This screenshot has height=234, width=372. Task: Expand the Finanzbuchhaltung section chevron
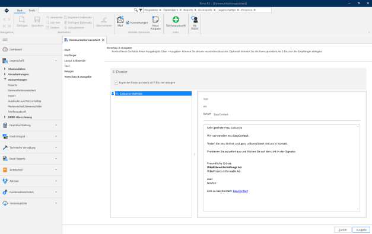[x=56, y=125]
